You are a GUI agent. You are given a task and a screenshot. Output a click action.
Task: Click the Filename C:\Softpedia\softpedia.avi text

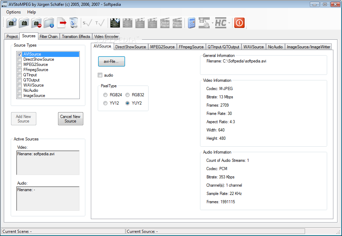point(236,61)
